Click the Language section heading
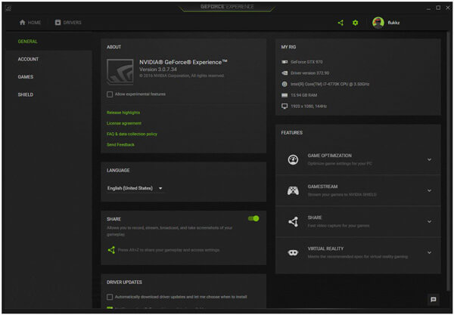Screen dimensions: 454x315 (x=118, y=170)
